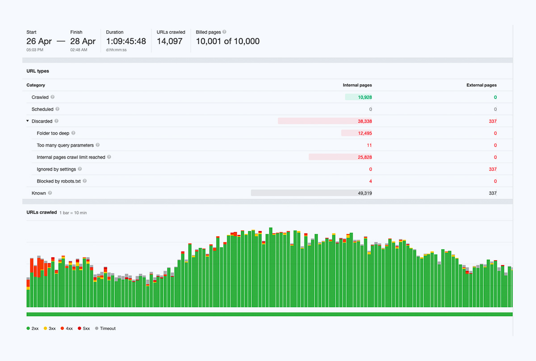Click help icon beside Blocked by robots.txt
The width and height of the screenshot is (536, 361).
pos(84,181)
